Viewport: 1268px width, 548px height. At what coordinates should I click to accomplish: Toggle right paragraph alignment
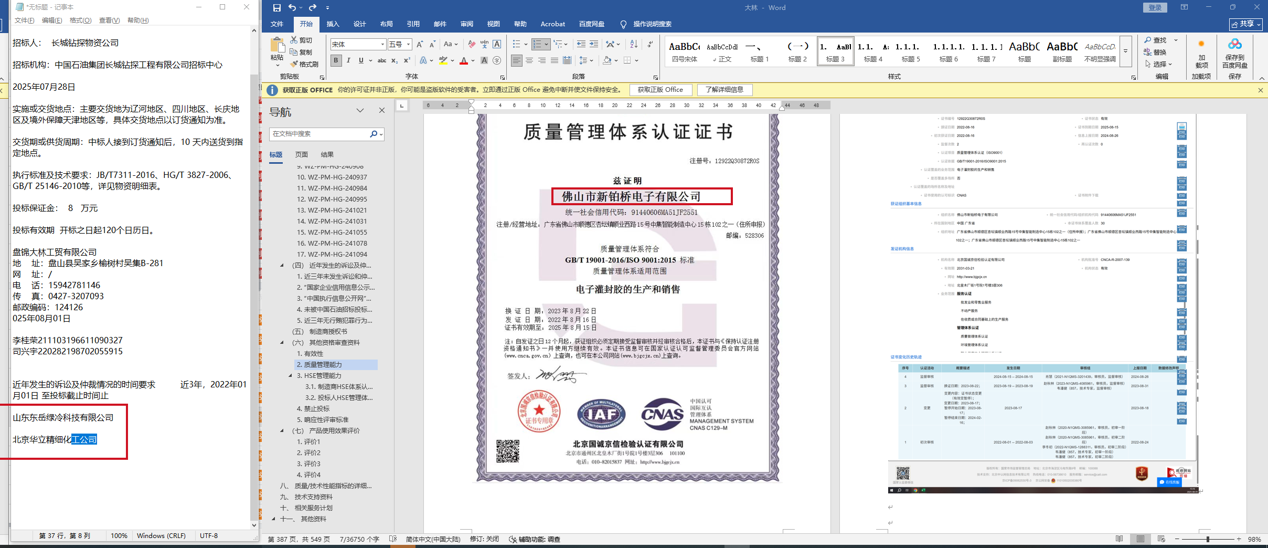(x=542, y=61)
